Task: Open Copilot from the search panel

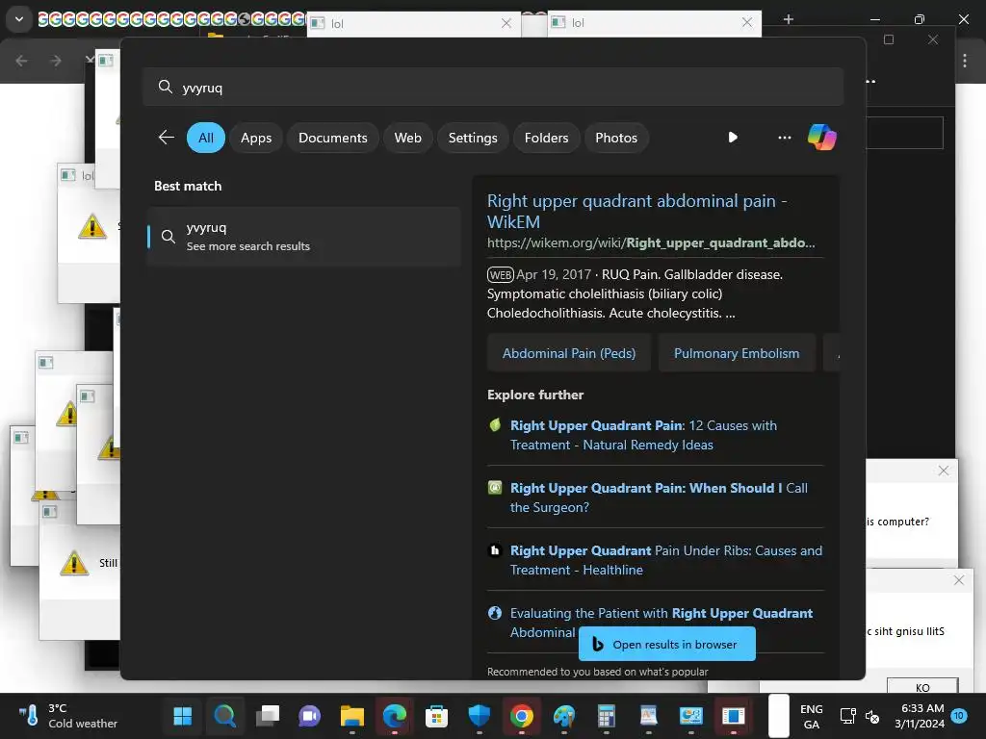Action: [x=822, y=138]
